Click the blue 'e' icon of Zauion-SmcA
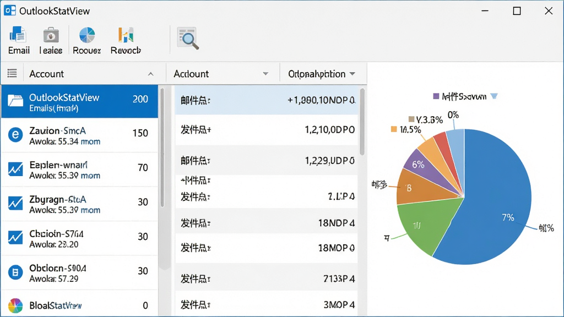The height and width of the screenshot is (317, 564). (15, 135)
